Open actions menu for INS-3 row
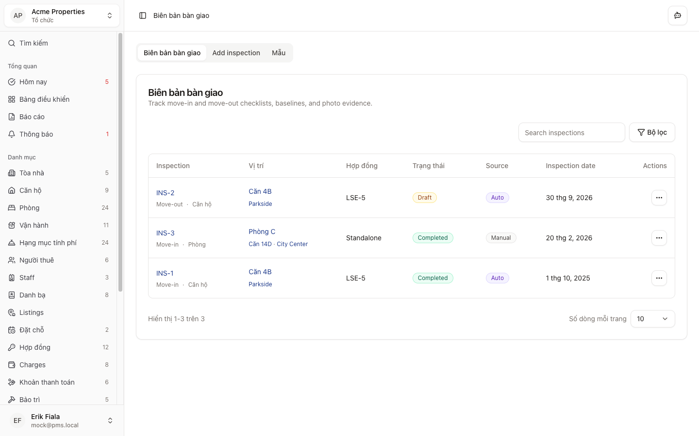The image size is (699, 436). (659, 238)
